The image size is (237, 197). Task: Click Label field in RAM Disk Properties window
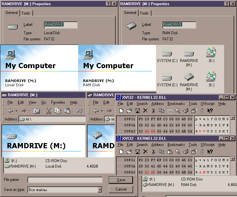tap(179, 25)
